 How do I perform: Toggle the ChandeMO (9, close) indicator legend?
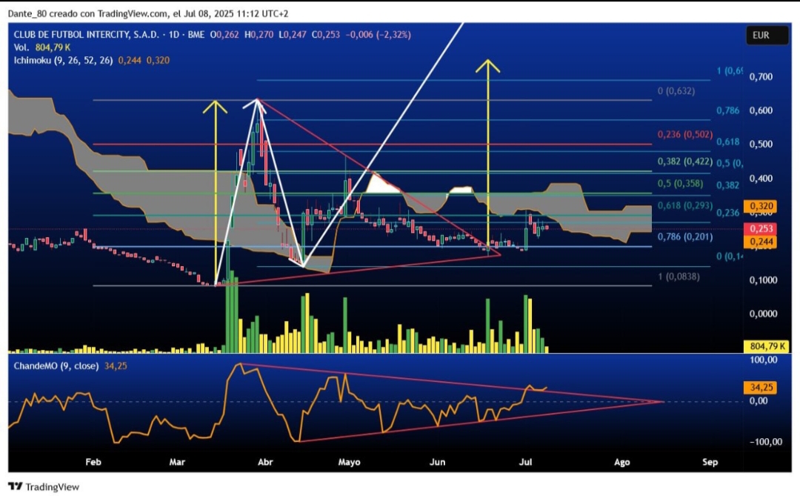(56, 366)
